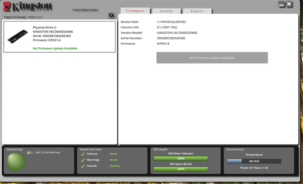The image size is (303, 184).
Task: Select the SSD drive thumbnail image
Action: pos(18,37)
